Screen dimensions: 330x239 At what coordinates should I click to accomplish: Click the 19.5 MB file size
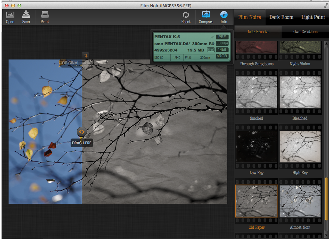click(196, 50)
